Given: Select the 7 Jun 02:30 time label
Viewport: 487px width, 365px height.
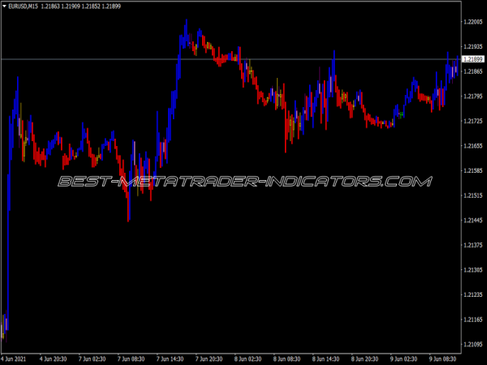Looking at the screenshot, I should pyautogui.click(x=93, y=359).
